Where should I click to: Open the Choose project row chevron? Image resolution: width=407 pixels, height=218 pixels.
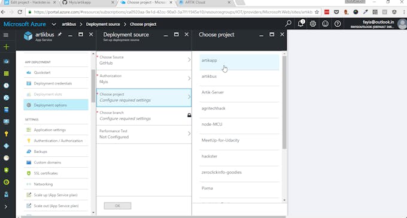[x=189, y=97]
